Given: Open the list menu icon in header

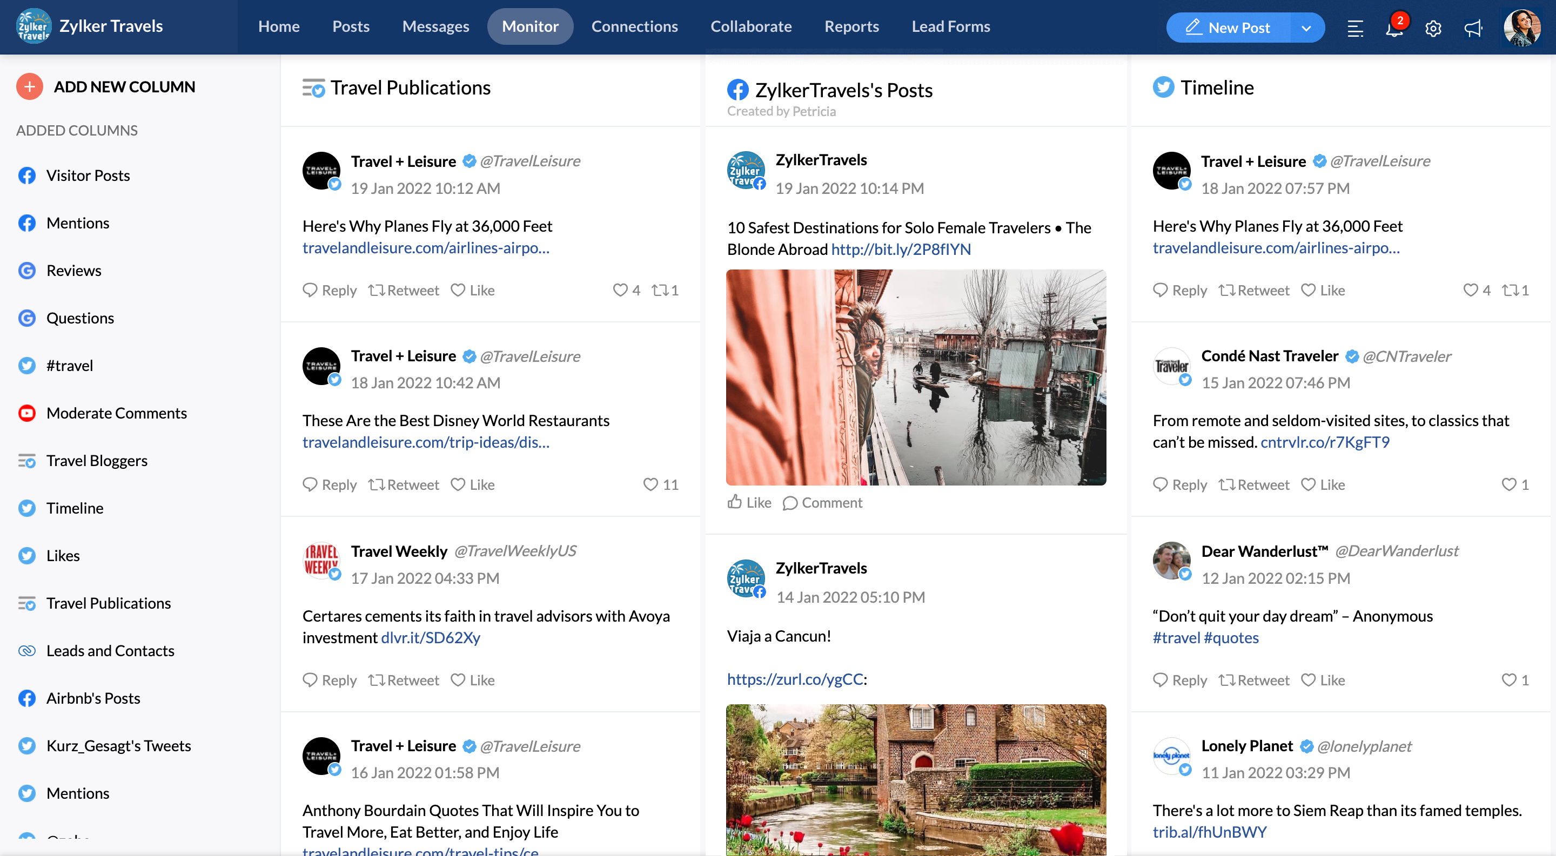Looking at the screenshot, I should (1355, 29).
